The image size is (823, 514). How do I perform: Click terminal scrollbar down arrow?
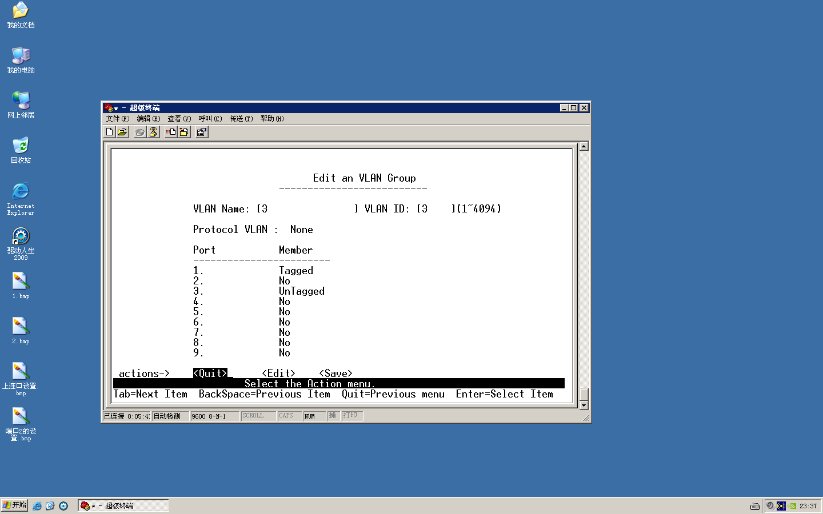pyautogui.click(x=584, y=405)
